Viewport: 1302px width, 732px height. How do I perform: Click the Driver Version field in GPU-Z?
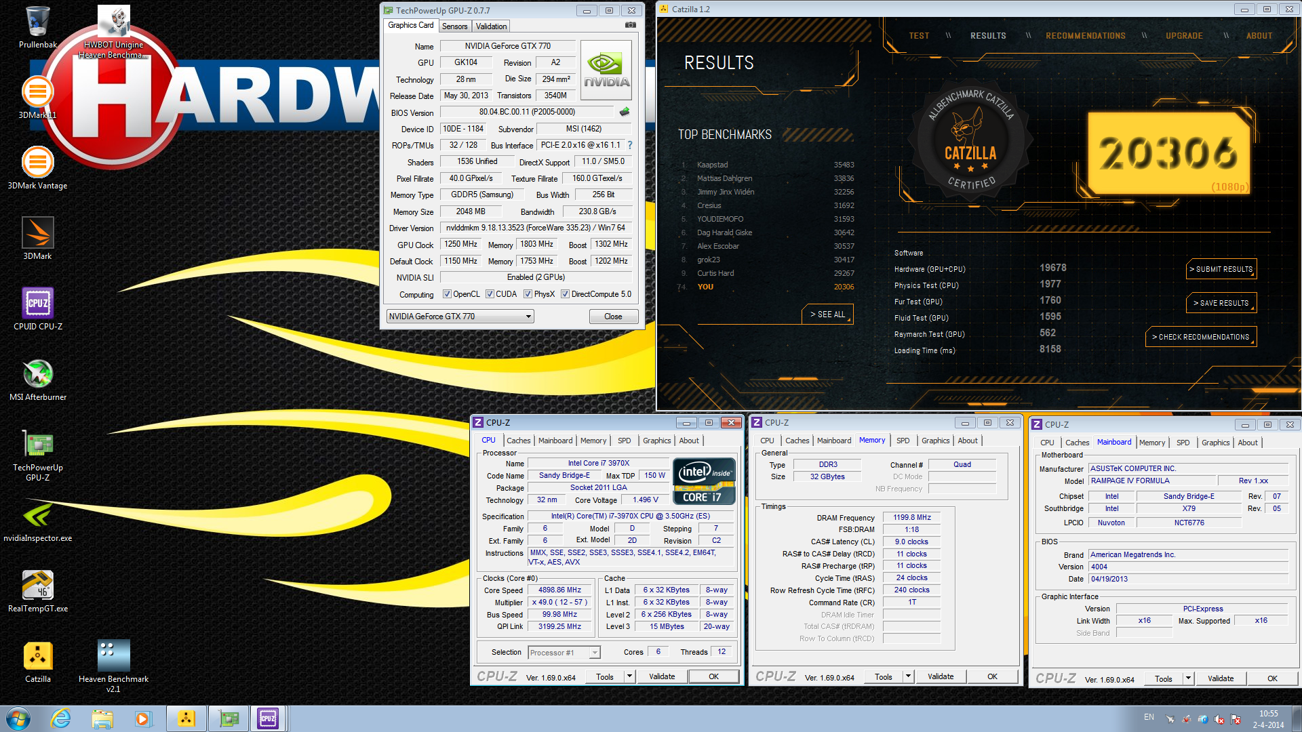536,228
